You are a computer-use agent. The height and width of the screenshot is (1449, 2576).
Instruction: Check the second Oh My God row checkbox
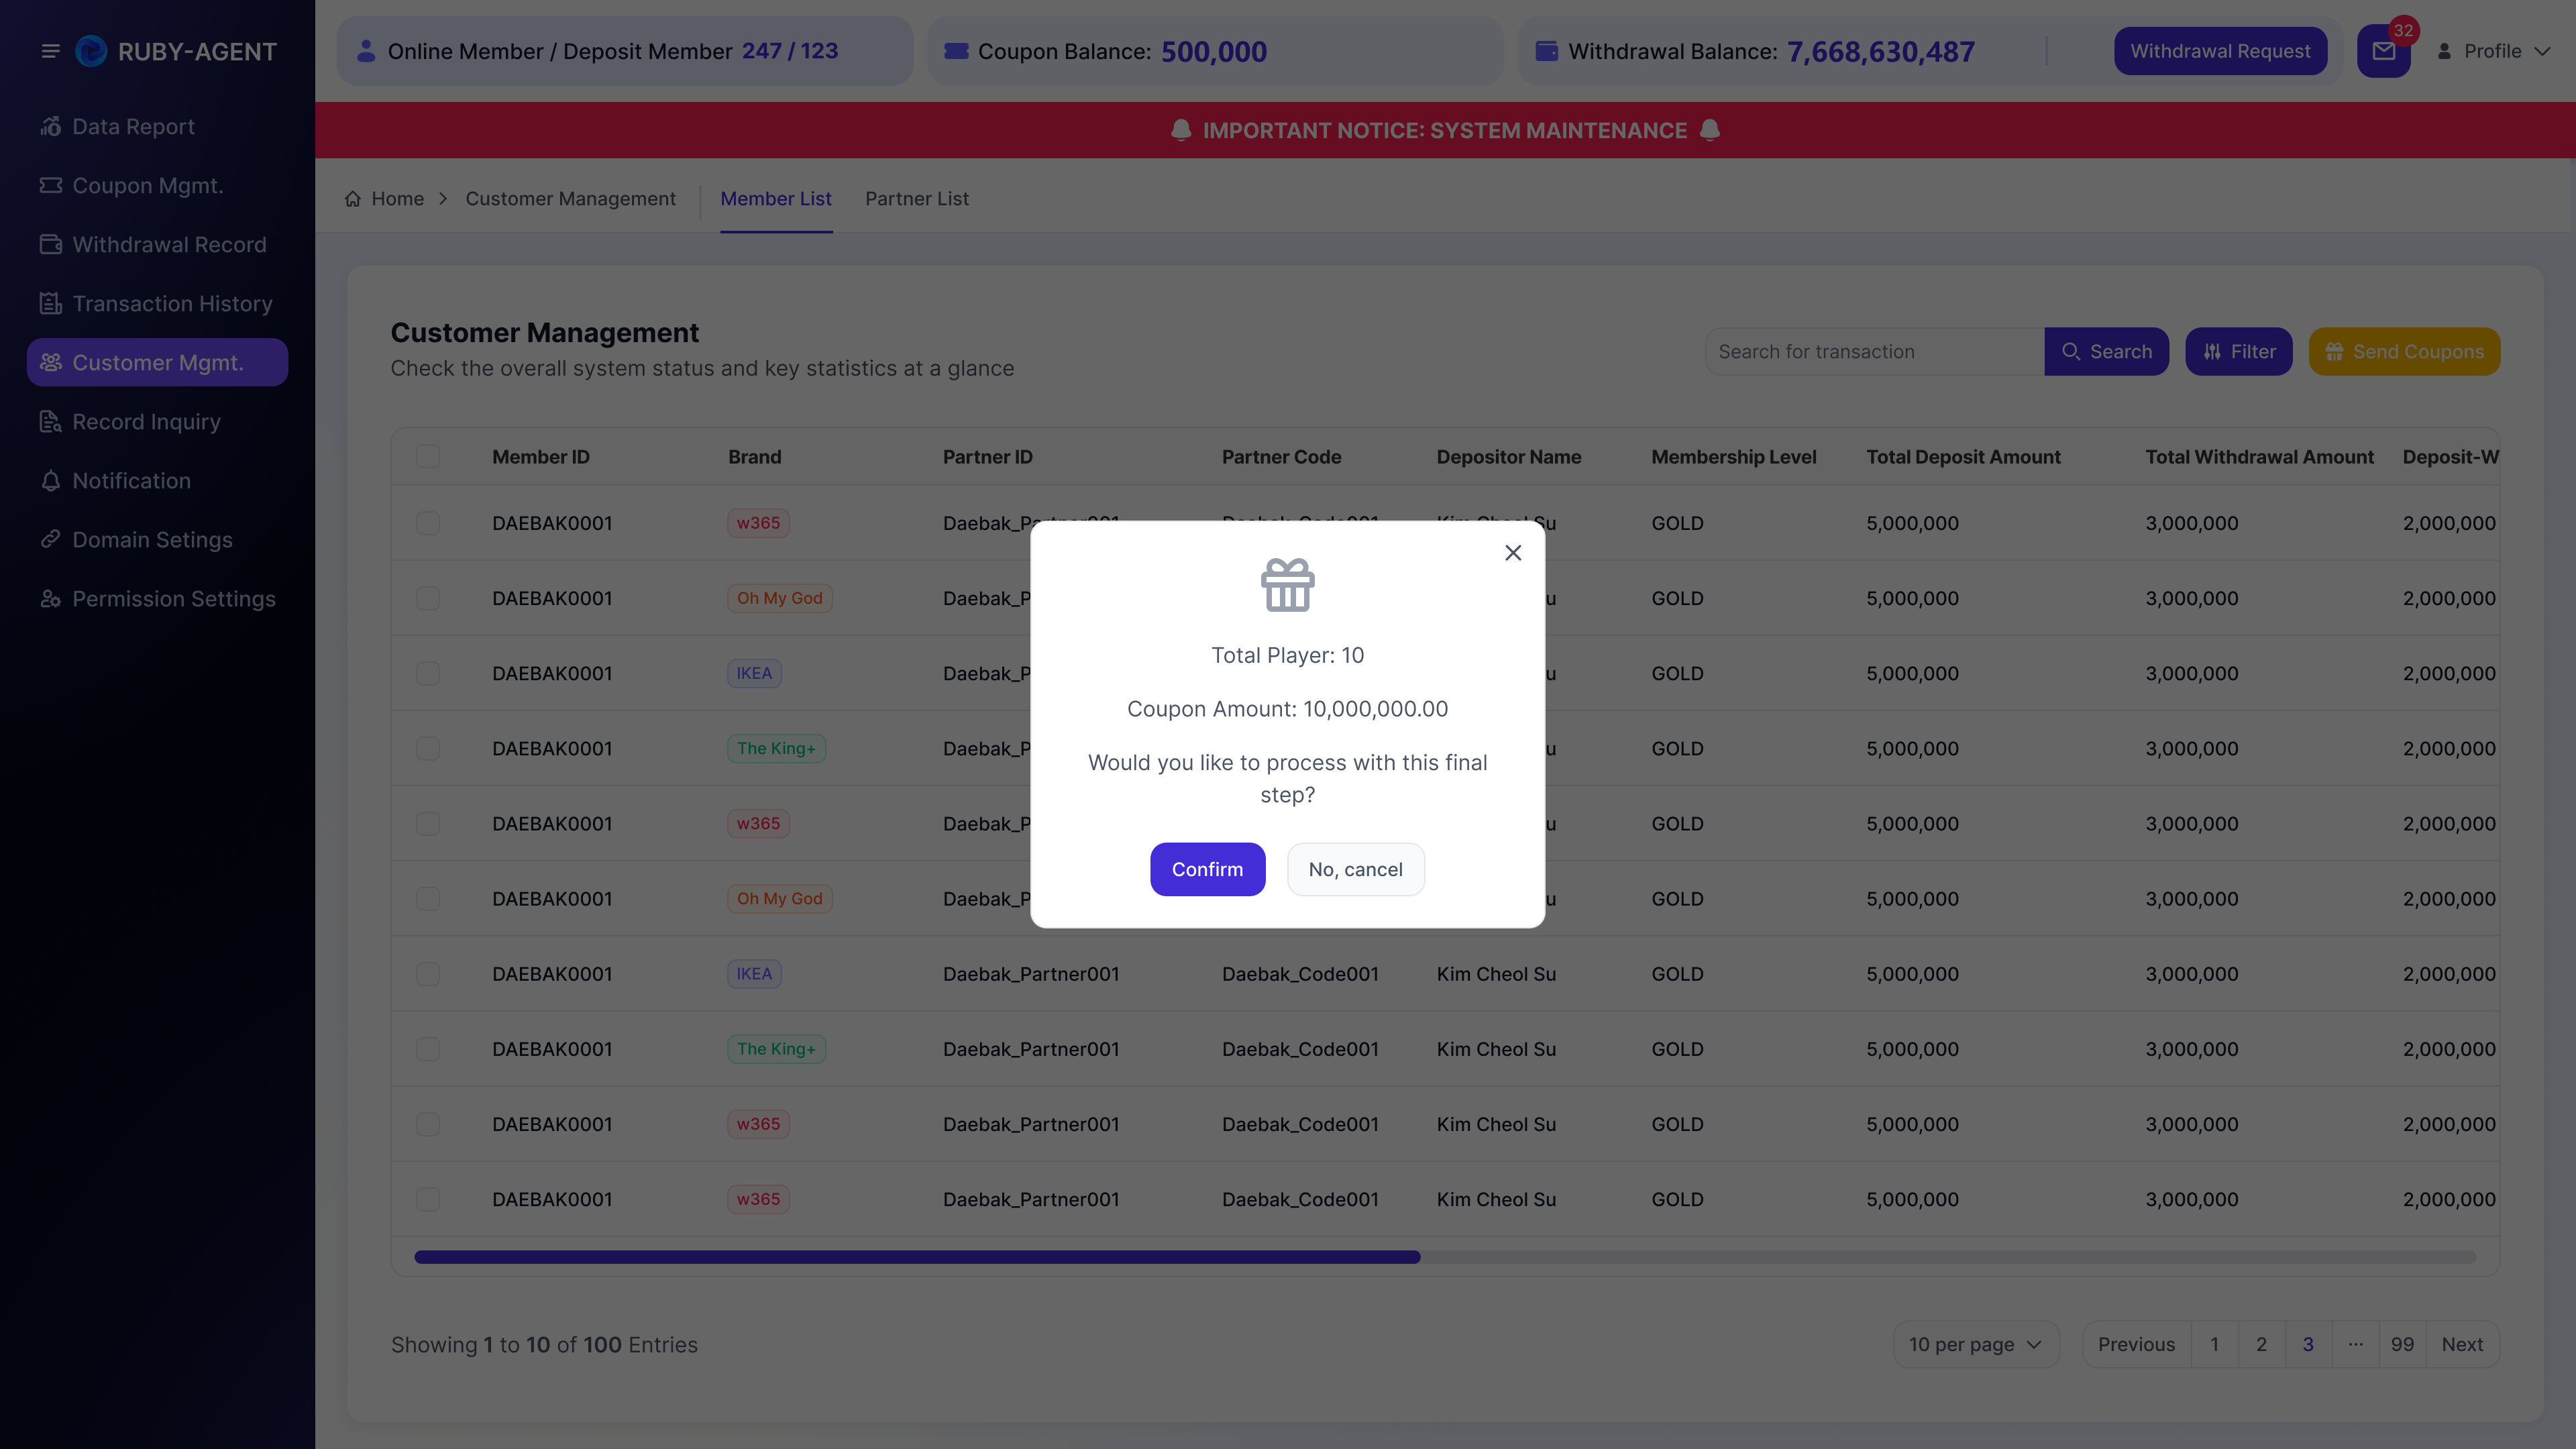(x=428, y=899)
